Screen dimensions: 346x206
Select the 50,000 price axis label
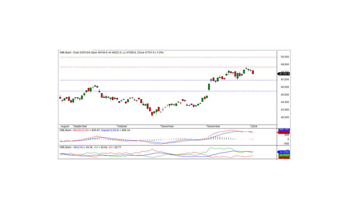click(285, 57)
